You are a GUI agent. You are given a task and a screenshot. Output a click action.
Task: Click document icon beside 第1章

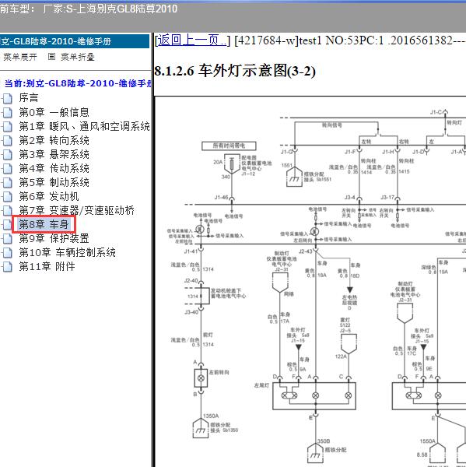point(8,126)
